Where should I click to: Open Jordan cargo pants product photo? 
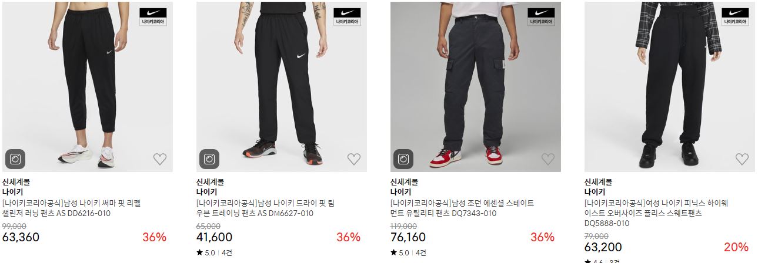tap(476, 87)
